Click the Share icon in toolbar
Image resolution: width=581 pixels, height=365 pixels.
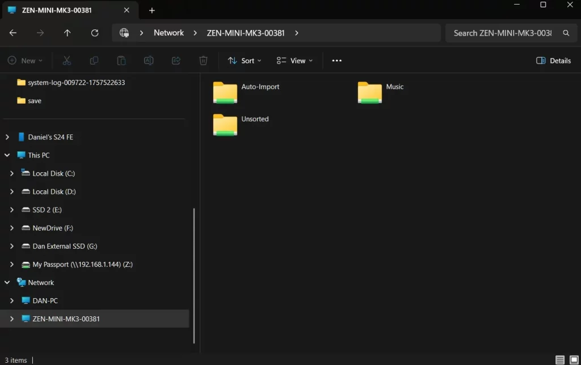176,60
